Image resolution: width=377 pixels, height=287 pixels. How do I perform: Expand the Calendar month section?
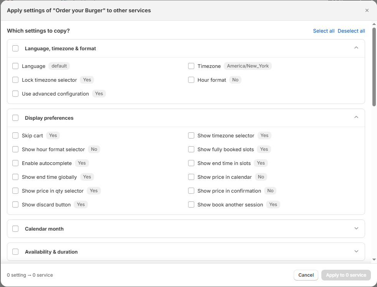[356, 228]
